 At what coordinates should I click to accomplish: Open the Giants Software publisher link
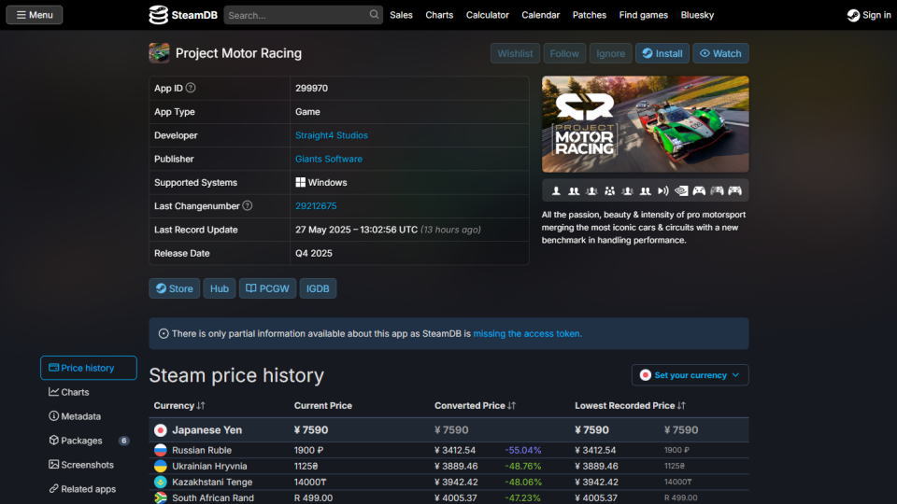point(328,159)
